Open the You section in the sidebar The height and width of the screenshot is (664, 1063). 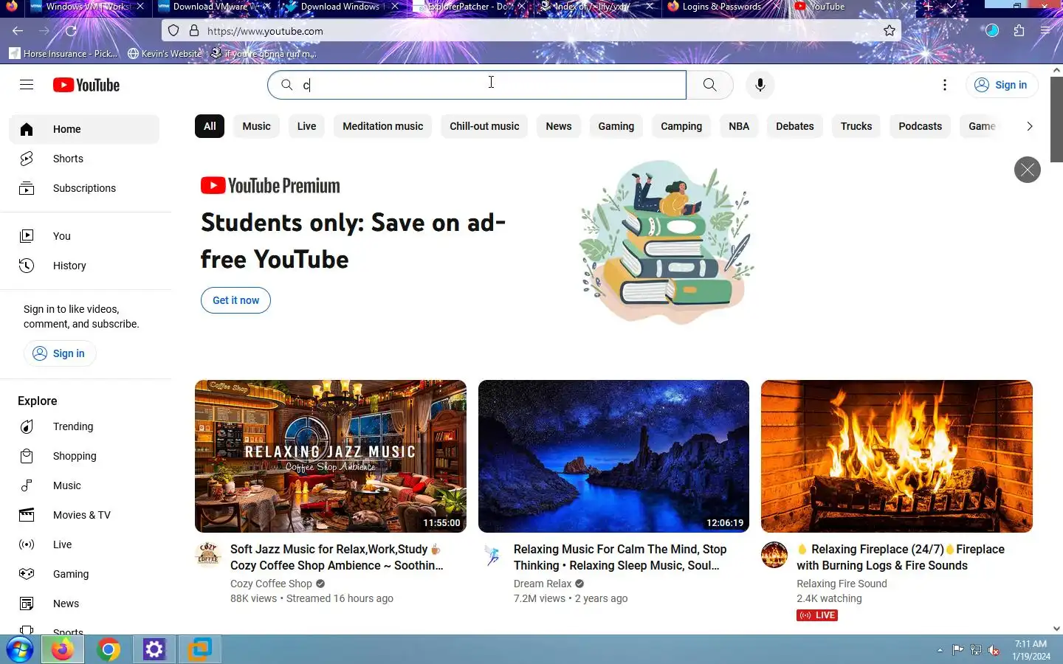(84, 236)
